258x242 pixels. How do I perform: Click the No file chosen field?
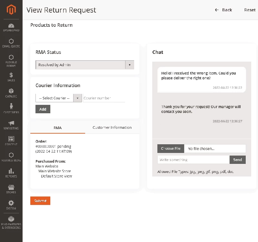pyautogui.click(x=215, y=149)
